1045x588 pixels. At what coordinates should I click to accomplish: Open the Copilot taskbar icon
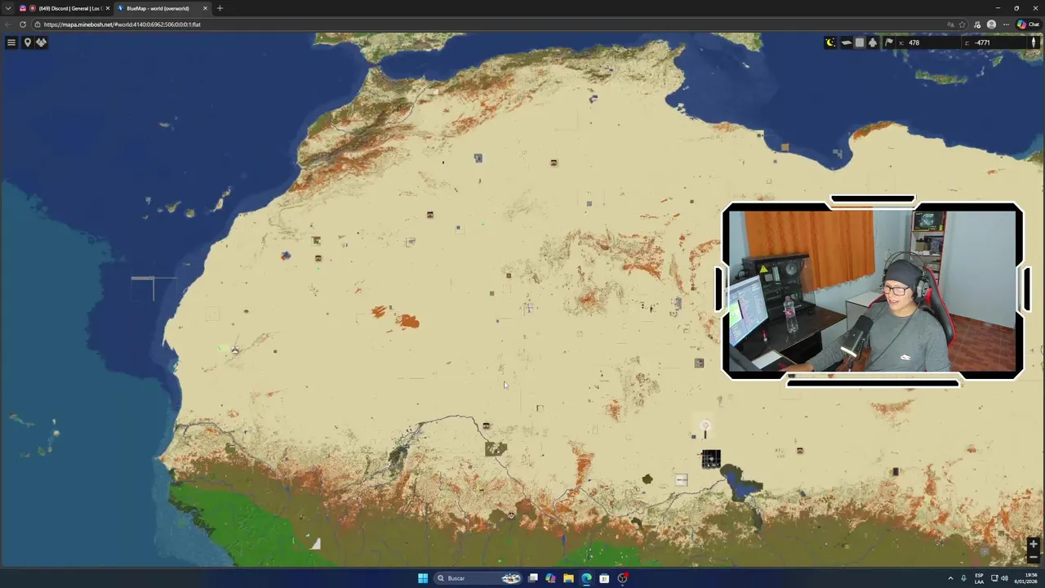[x=550, y=578]
